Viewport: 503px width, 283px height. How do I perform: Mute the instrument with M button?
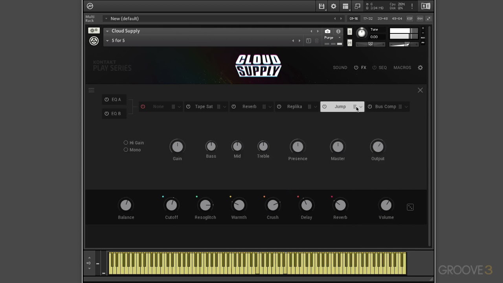350,43
